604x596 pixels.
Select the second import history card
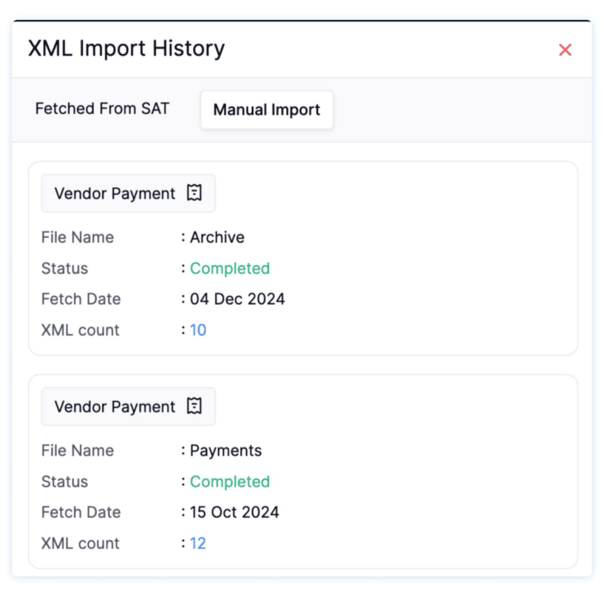coord(302,471)
